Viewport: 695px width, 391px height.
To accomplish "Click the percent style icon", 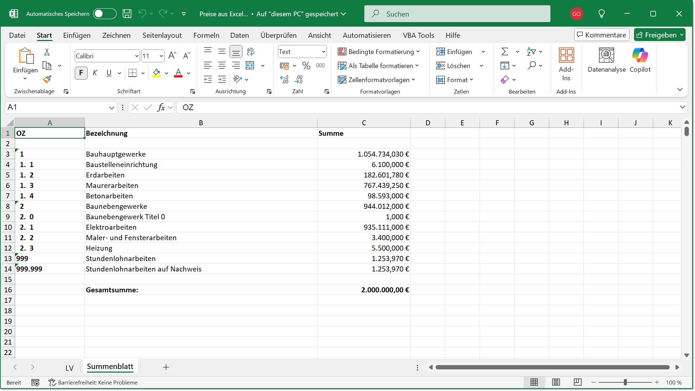I will [x=306, y=66].
